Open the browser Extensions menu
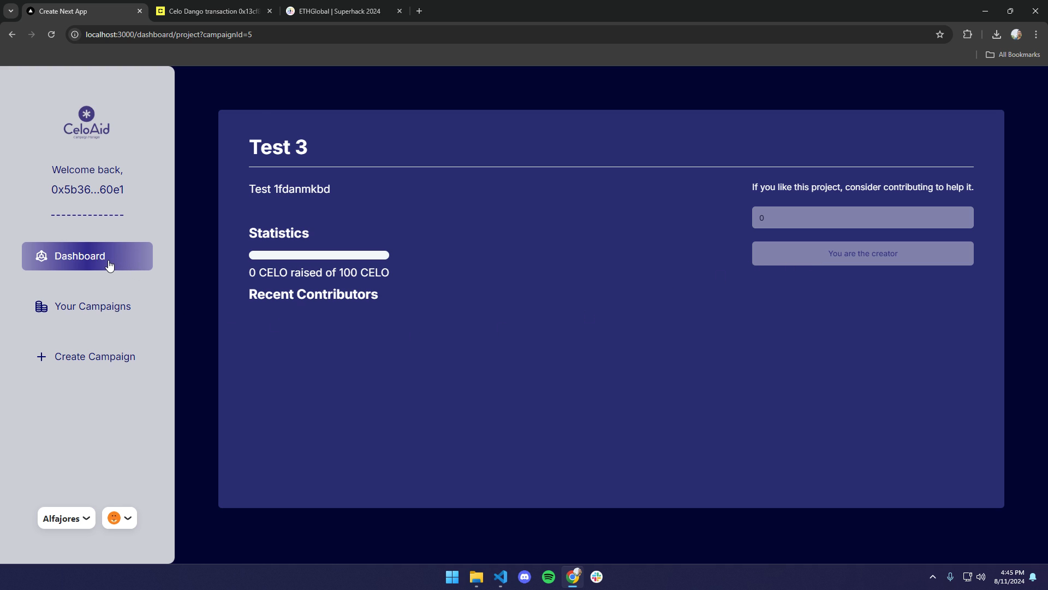This screenshot has width=1048, height=590. [x=967, y=34]
